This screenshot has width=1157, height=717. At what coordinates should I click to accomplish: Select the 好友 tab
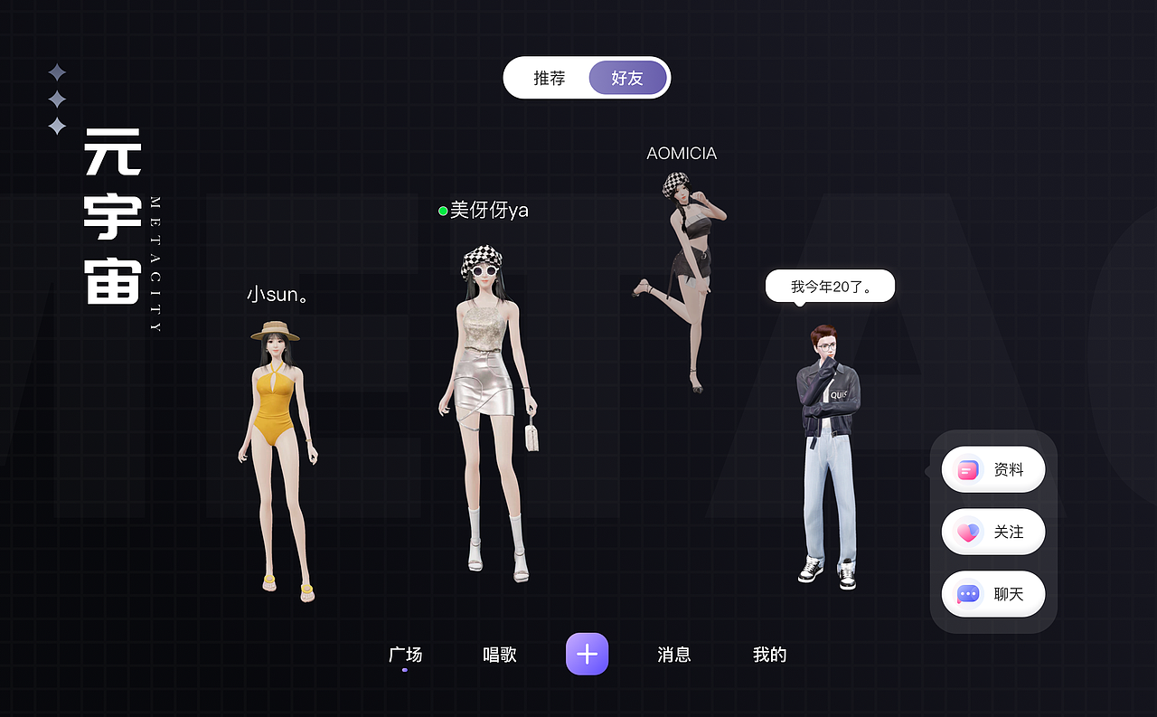tap(627, 78)
